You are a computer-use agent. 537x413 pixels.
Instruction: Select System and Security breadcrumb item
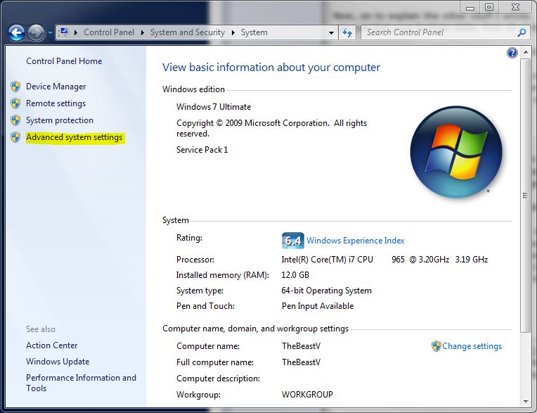coord(187,32)
